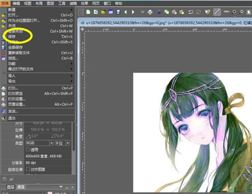Check the 对齐图案 checkbox
This screenshot has width=252, height=194.
(x=28, y=169)
